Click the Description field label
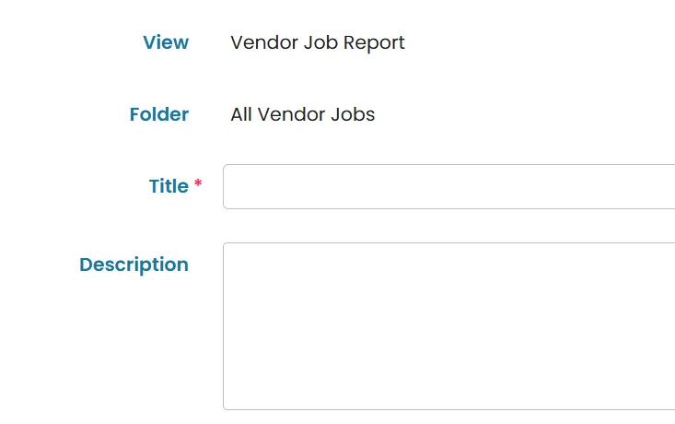This screenshot has width=675, height=424. (134, 265)
